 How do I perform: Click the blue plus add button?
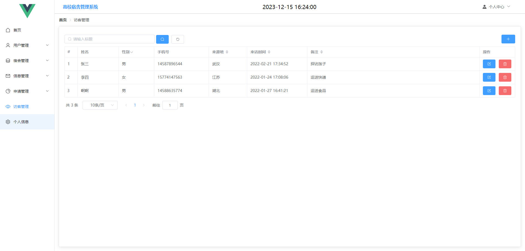coord(508,39)
